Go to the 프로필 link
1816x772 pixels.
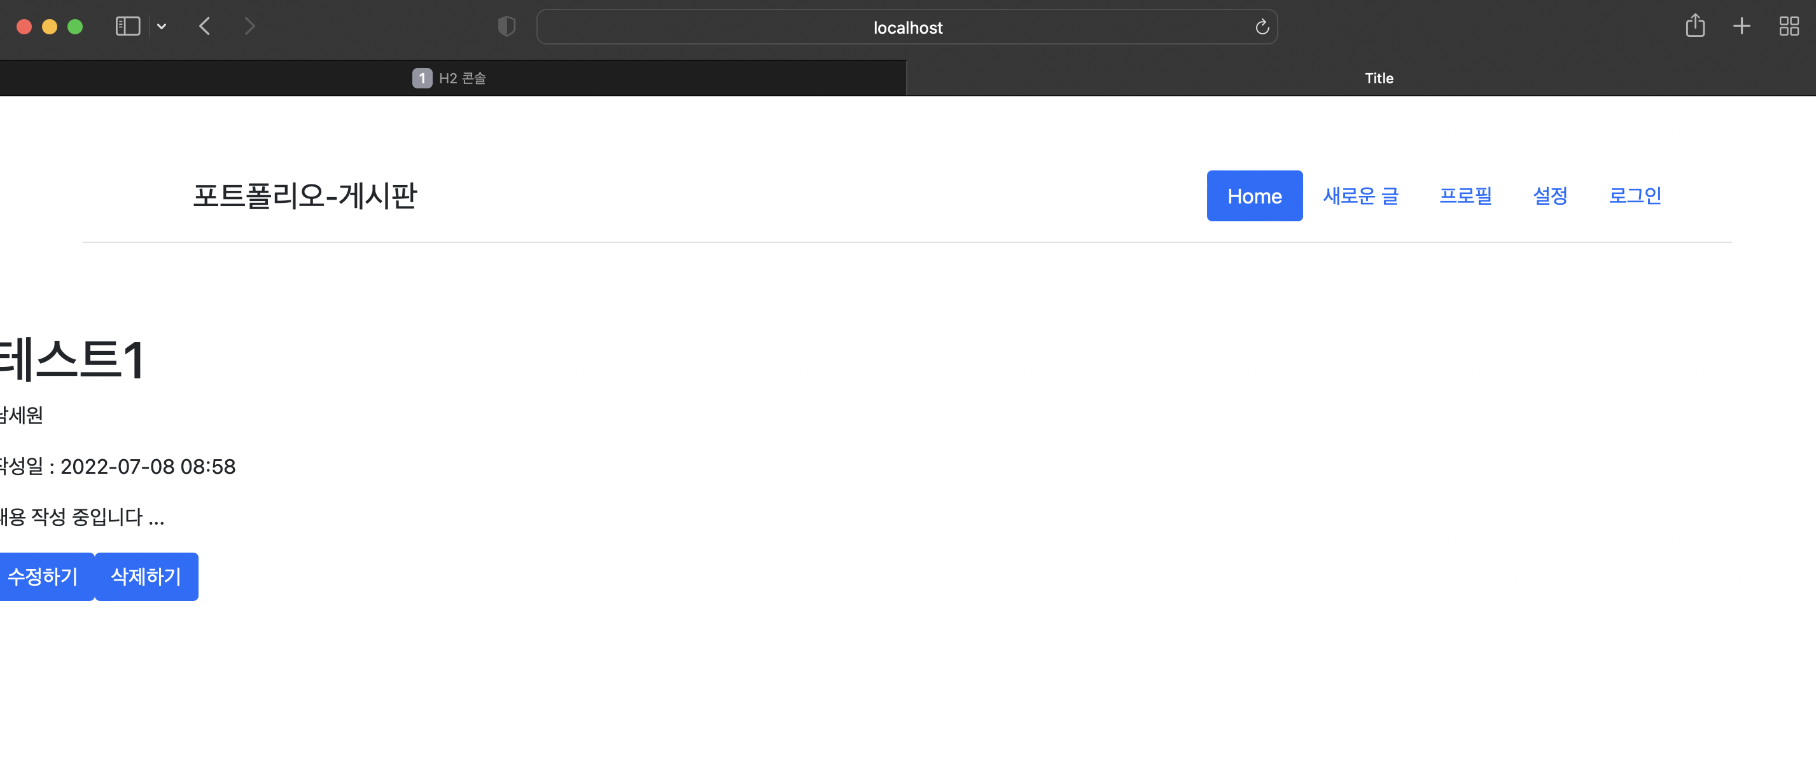pyautogui.click(x=1465, y=196)
